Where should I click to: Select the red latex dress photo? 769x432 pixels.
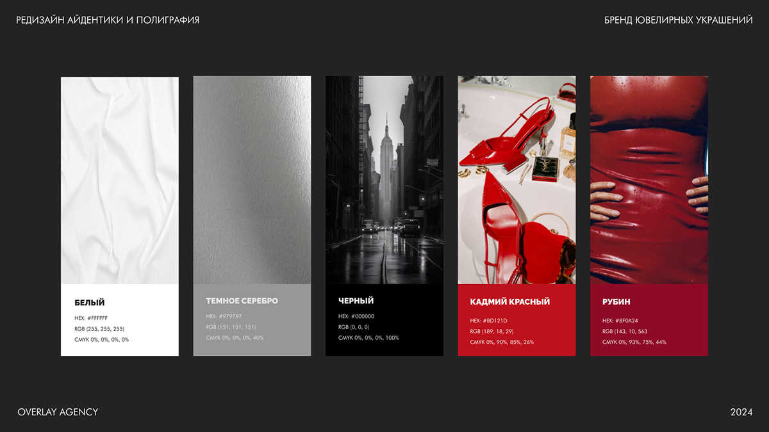[x=649, y=180]
